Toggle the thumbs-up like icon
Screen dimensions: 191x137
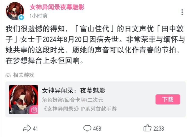click(x=147, y=128)
